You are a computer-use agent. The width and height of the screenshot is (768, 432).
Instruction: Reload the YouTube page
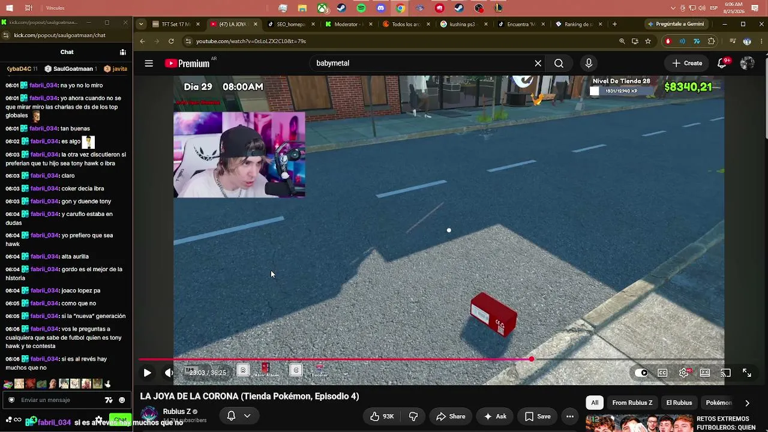point(171,41)
